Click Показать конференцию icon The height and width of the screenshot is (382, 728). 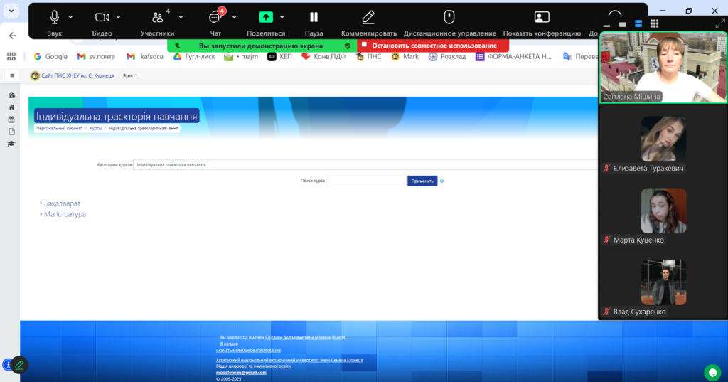[x=542, y=17]
